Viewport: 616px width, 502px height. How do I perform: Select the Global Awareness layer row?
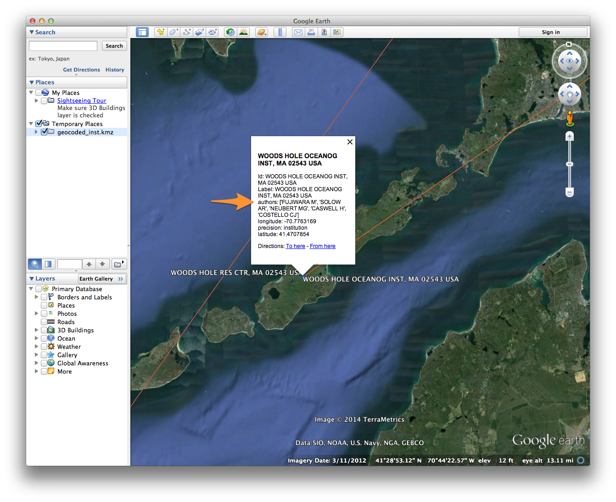(x=83, y=363)
